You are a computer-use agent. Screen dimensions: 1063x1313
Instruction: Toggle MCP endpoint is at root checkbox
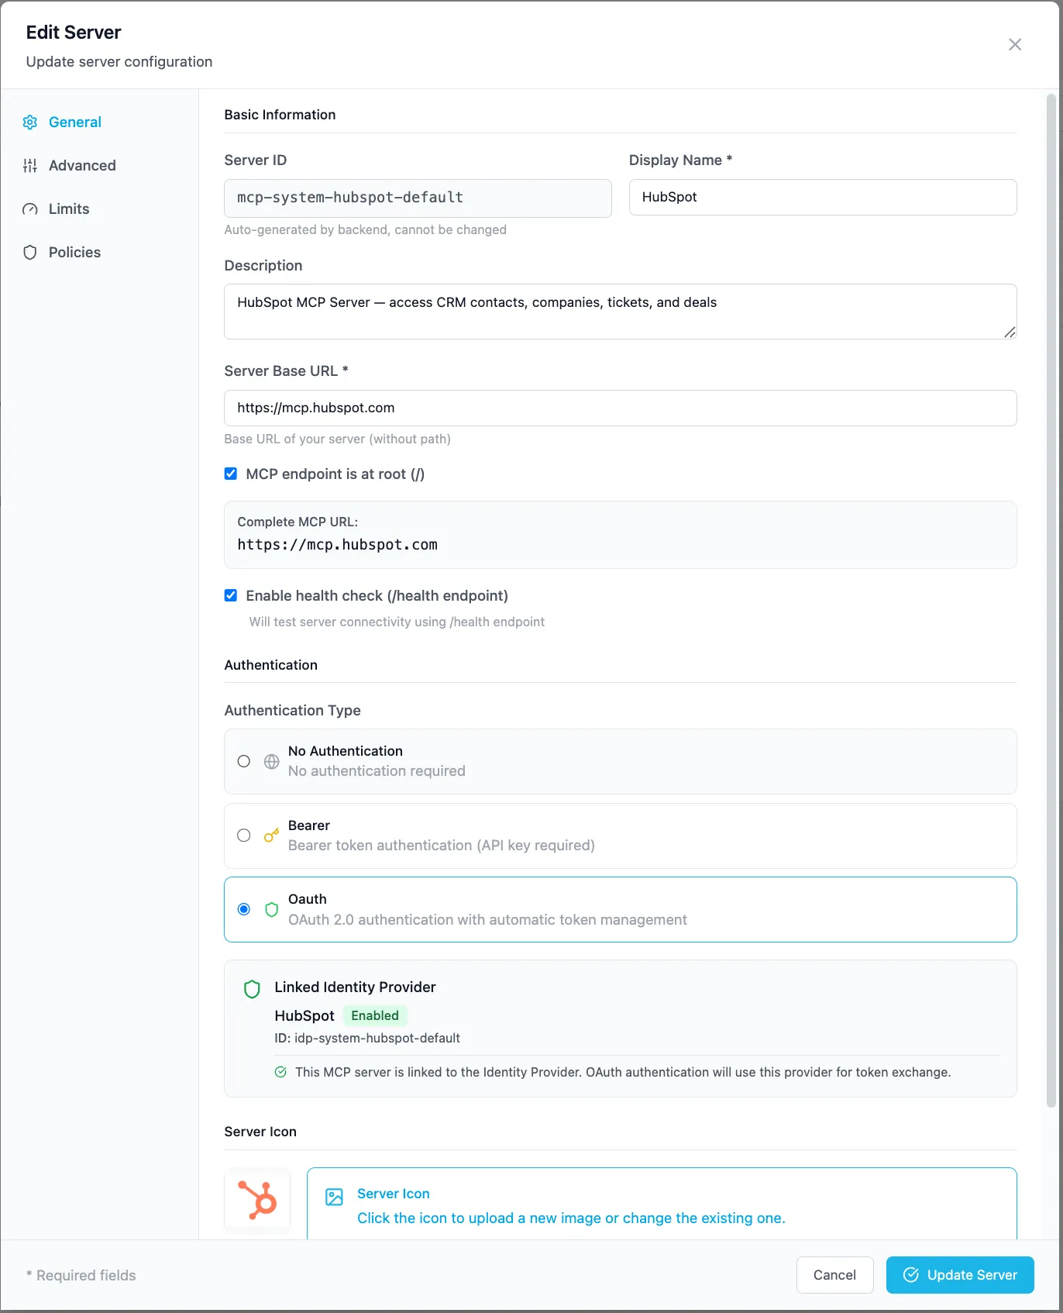pos(231,474)
